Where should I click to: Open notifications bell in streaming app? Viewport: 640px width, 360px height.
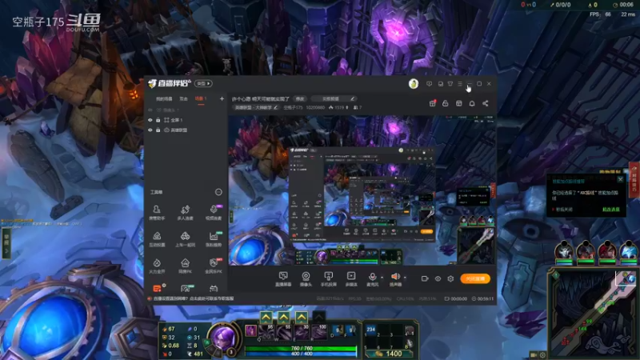pyautogui.click(x=472, y=104)
